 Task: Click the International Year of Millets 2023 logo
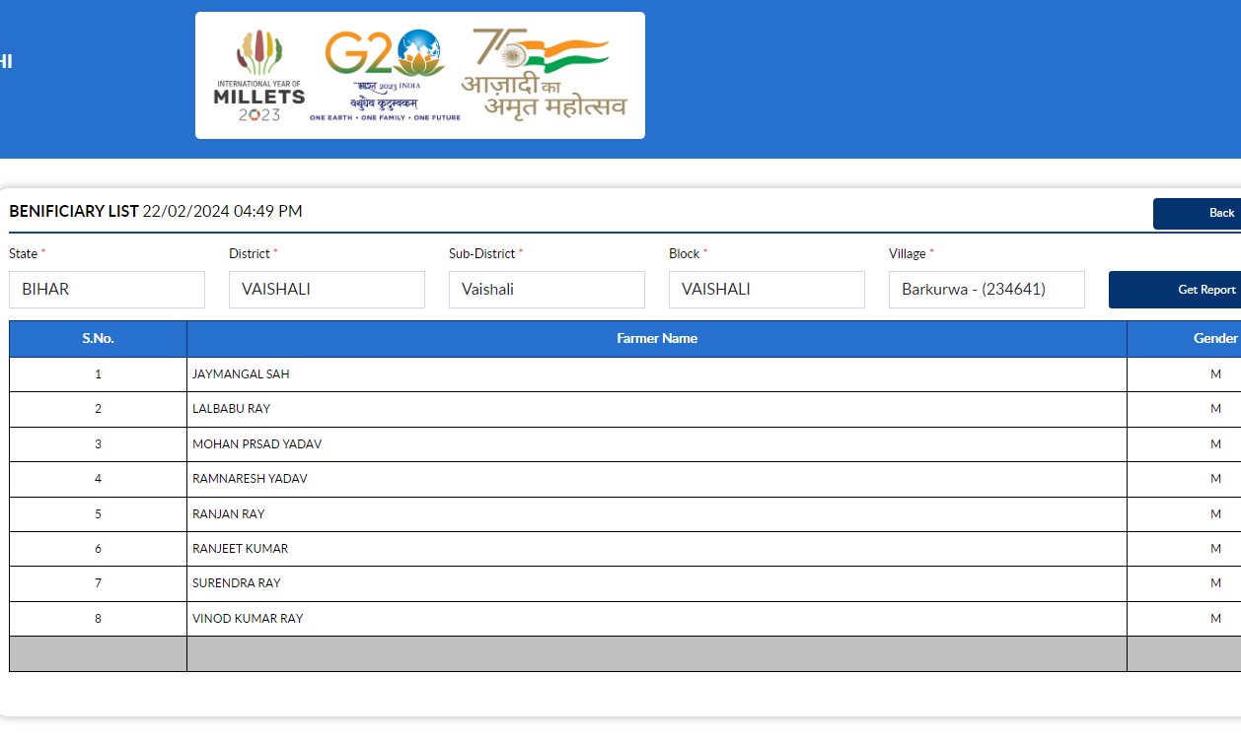click(258, 76)
